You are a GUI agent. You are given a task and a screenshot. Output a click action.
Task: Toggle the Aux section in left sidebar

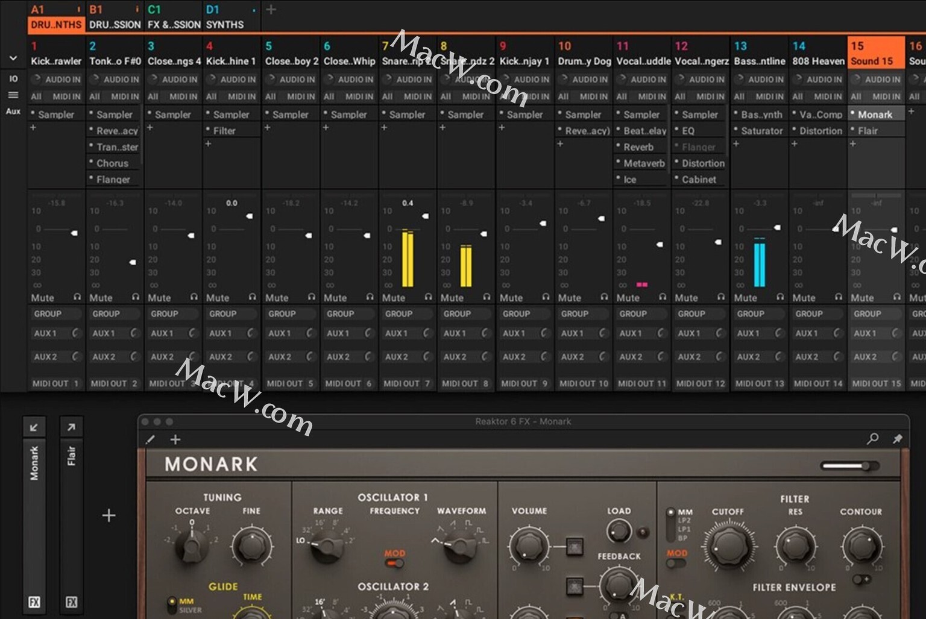(13, 112)
